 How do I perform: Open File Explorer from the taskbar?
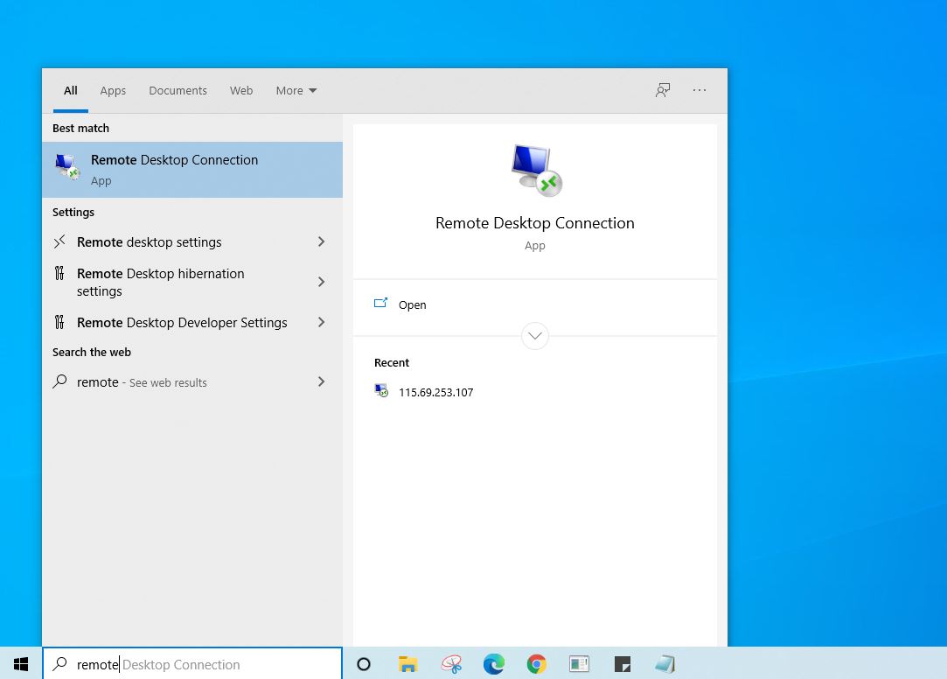click(407, 664)
